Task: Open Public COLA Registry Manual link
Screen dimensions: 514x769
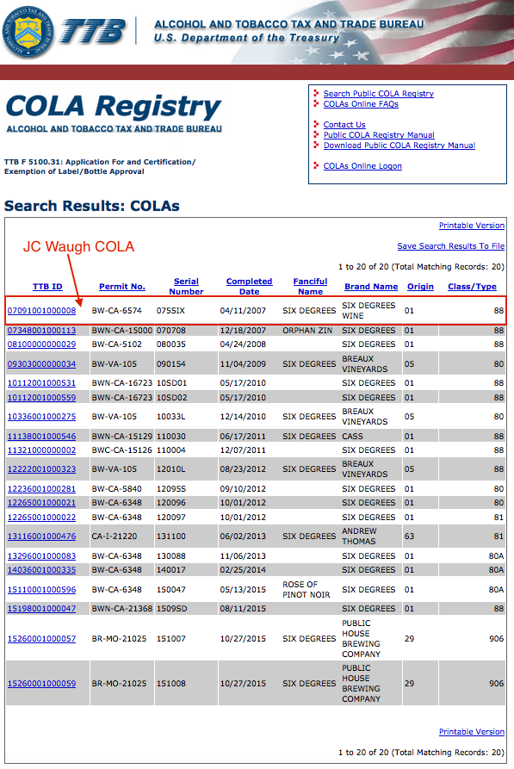Action: 379,135
